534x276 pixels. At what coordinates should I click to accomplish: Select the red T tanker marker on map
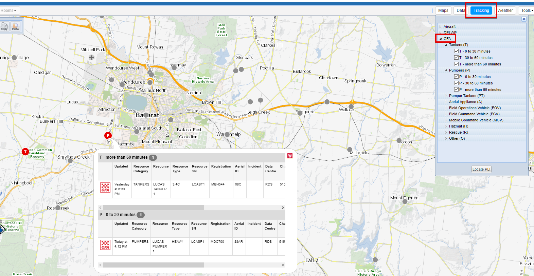(x=25, y=152)
